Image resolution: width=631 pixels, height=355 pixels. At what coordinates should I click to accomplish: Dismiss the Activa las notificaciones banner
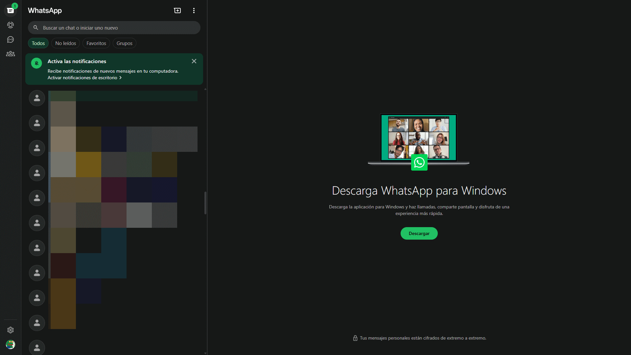[x=194, y=61]
